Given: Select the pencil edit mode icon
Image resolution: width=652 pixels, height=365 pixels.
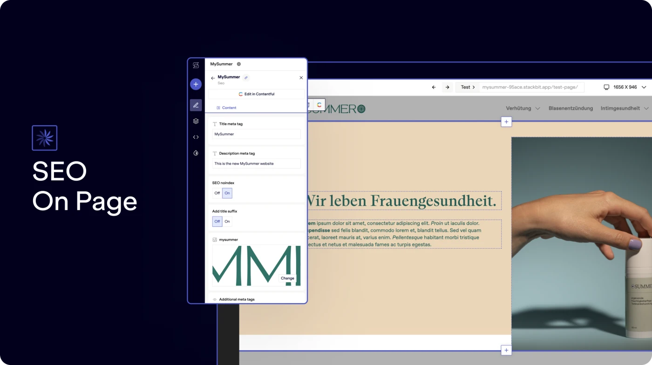Looking at the screenshot, I should click(x=196, y=105).
